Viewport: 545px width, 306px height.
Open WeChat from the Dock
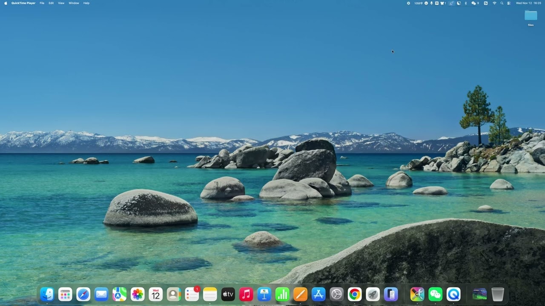[x=435, y=294]
